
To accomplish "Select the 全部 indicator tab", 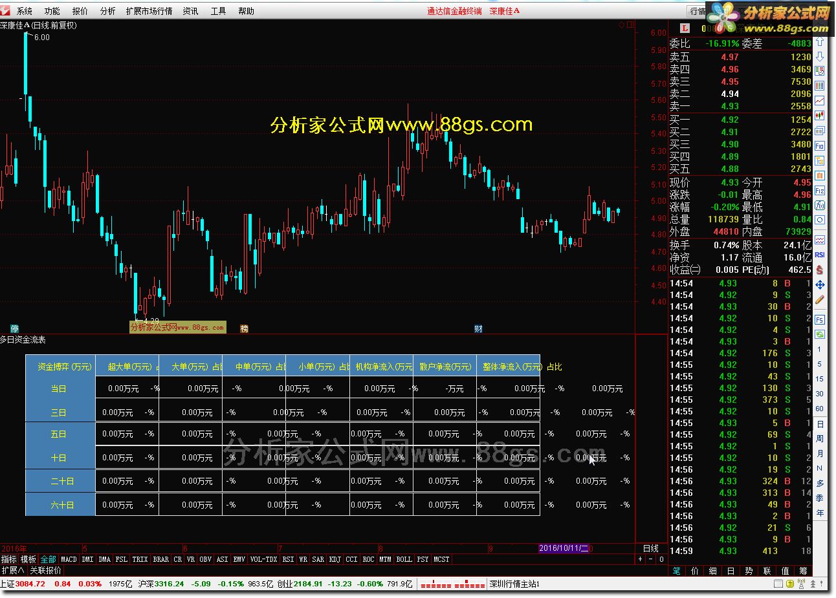I will click(49, 559).
